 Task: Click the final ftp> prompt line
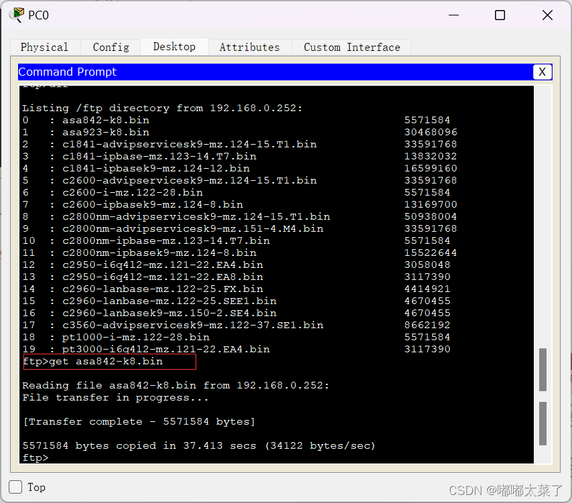click(x=35, y=457)
